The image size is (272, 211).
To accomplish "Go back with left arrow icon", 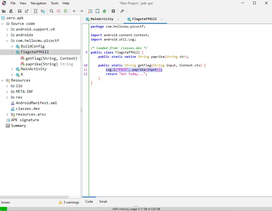I will pos(74,11).
